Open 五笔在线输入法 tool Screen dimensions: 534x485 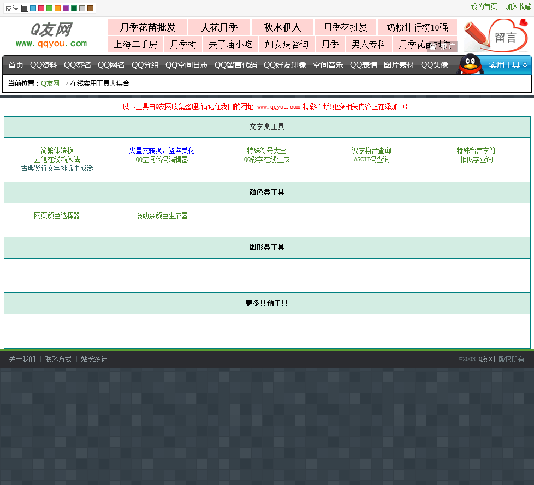tap(57, 160)
